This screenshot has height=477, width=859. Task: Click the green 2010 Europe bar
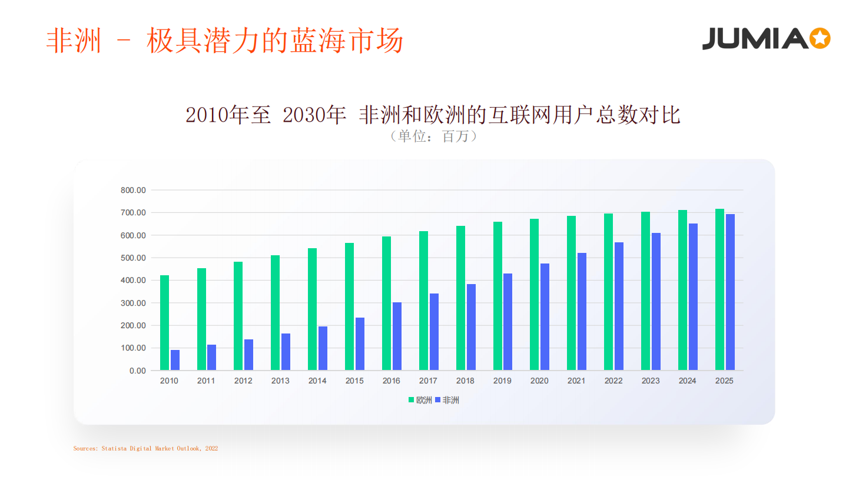point(164,323)
